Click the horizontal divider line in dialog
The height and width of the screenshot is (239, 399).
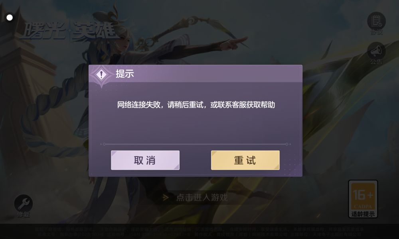click(196, 144)
